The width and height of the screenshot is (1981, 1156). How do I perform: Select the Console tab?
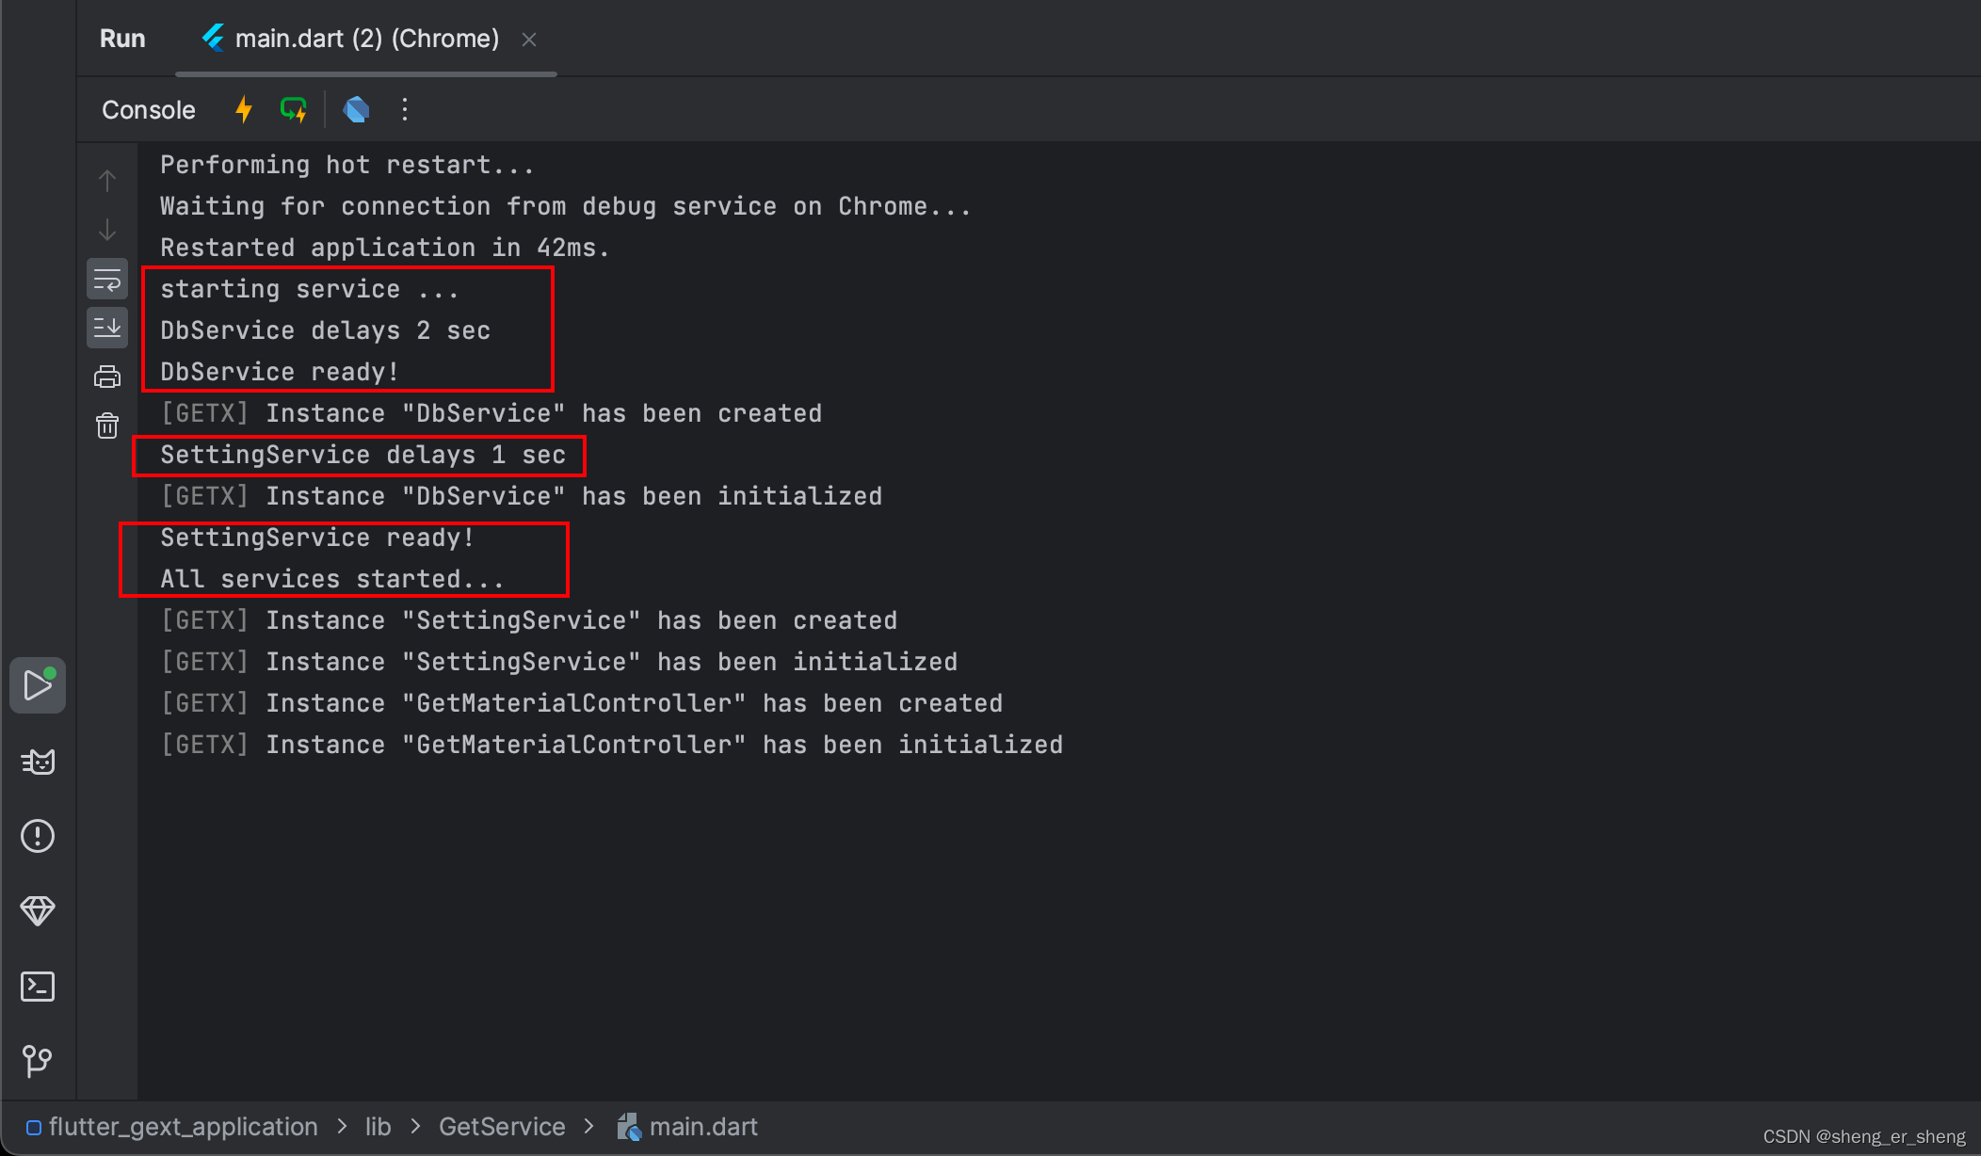(149, 110)
